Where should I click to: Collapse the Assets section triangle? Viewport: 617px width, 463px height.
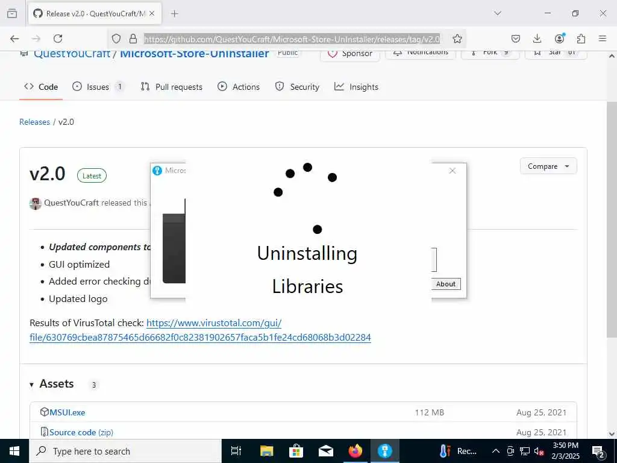(x=31, y=385)
